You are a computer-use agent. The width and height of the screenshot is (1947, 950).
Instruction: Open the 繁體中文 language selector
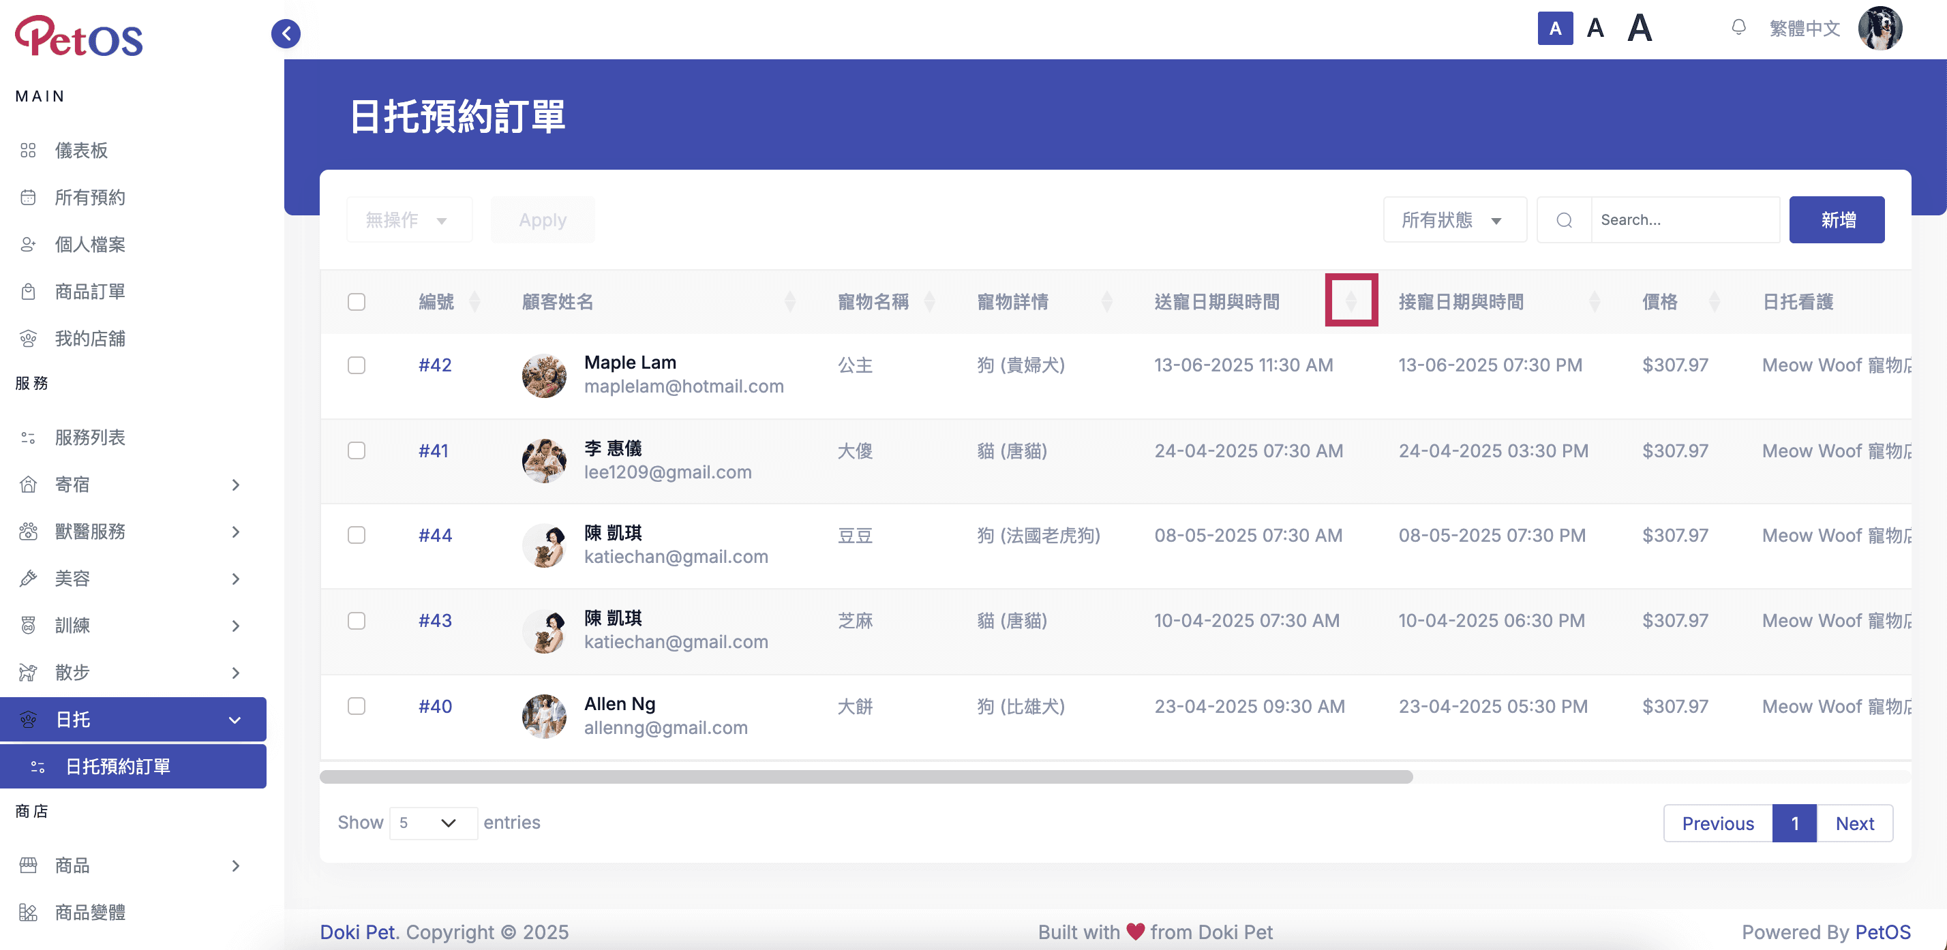(1804, 28)
